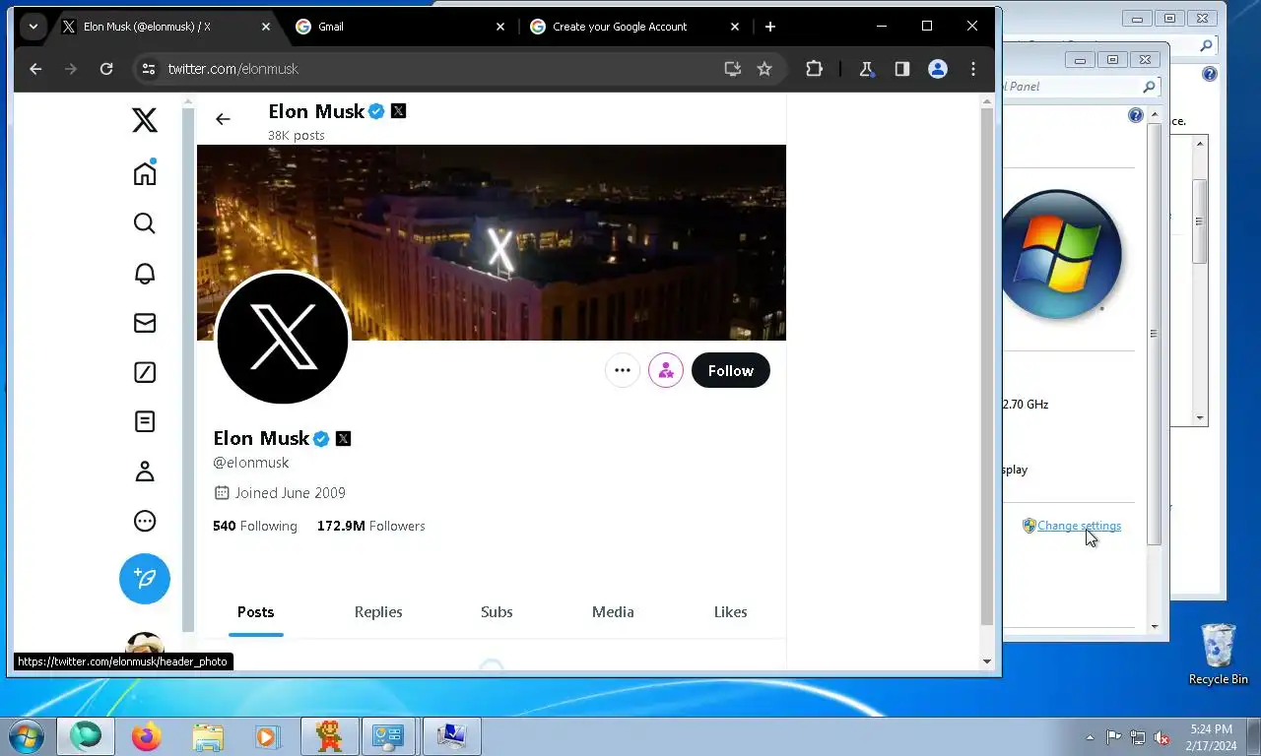Open Profile person icon in sidebar
1261x756 pixels.
point(145,472)
